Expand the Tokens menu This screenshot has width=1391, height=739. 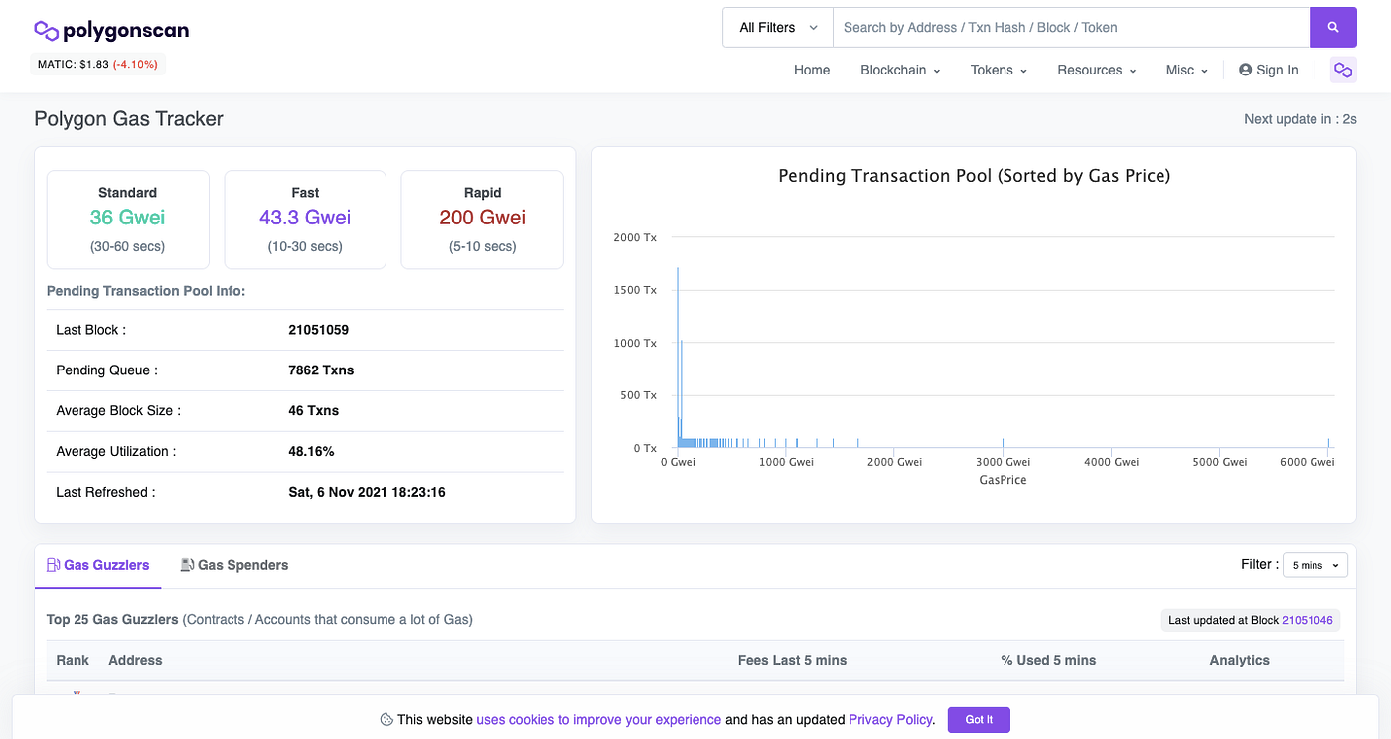[999, 70]
